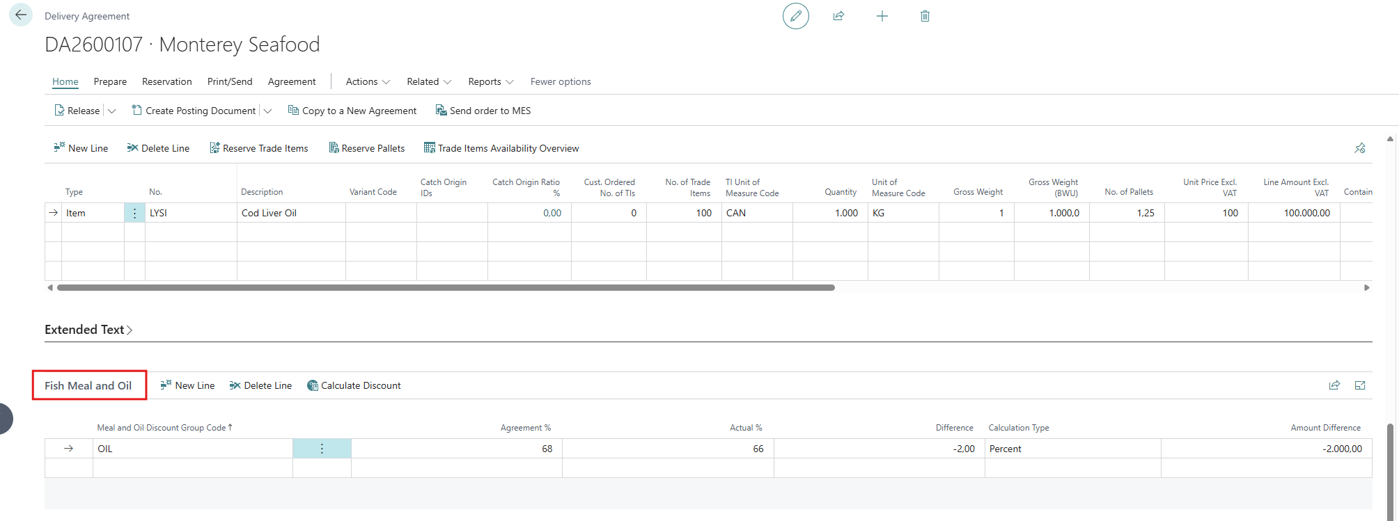Select the Home tab
The image size is (1399, 521).
click(x=65, y=81)
